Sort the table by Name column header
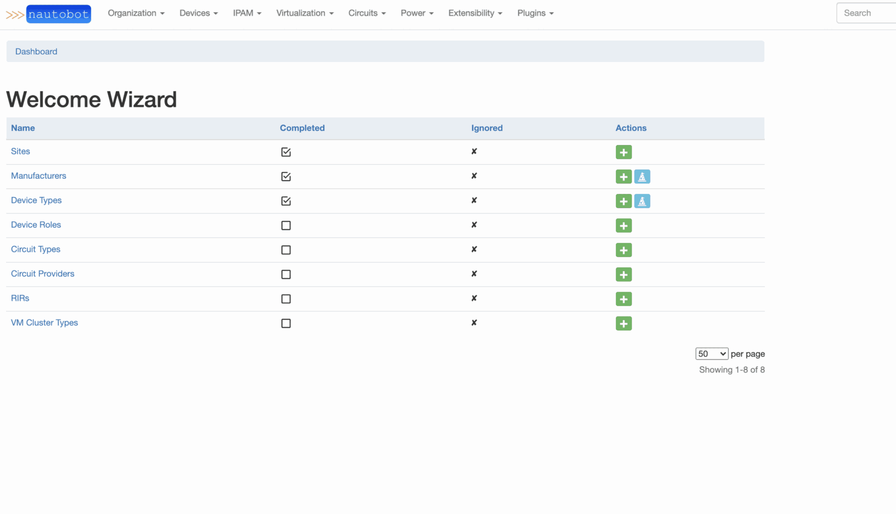The height and width of the screenshot is (514, 896). click(23, 128)
